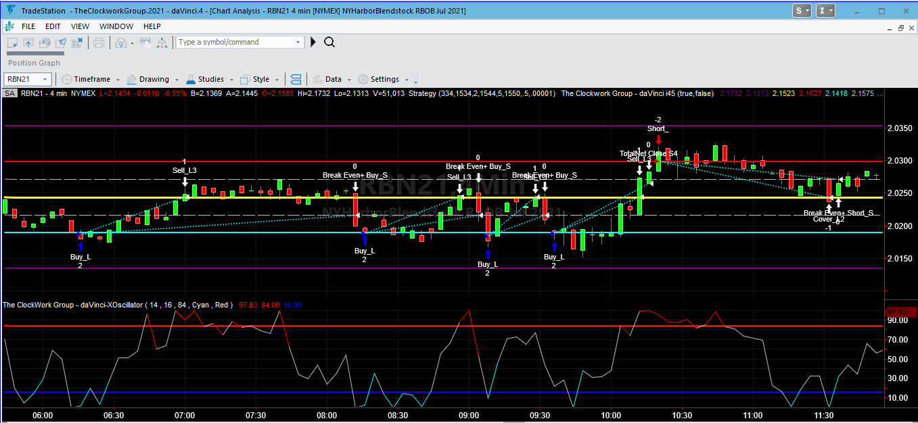Screen dimensions: 918x423
Task: Click the magnifying glass search icon
Action: 329,42
